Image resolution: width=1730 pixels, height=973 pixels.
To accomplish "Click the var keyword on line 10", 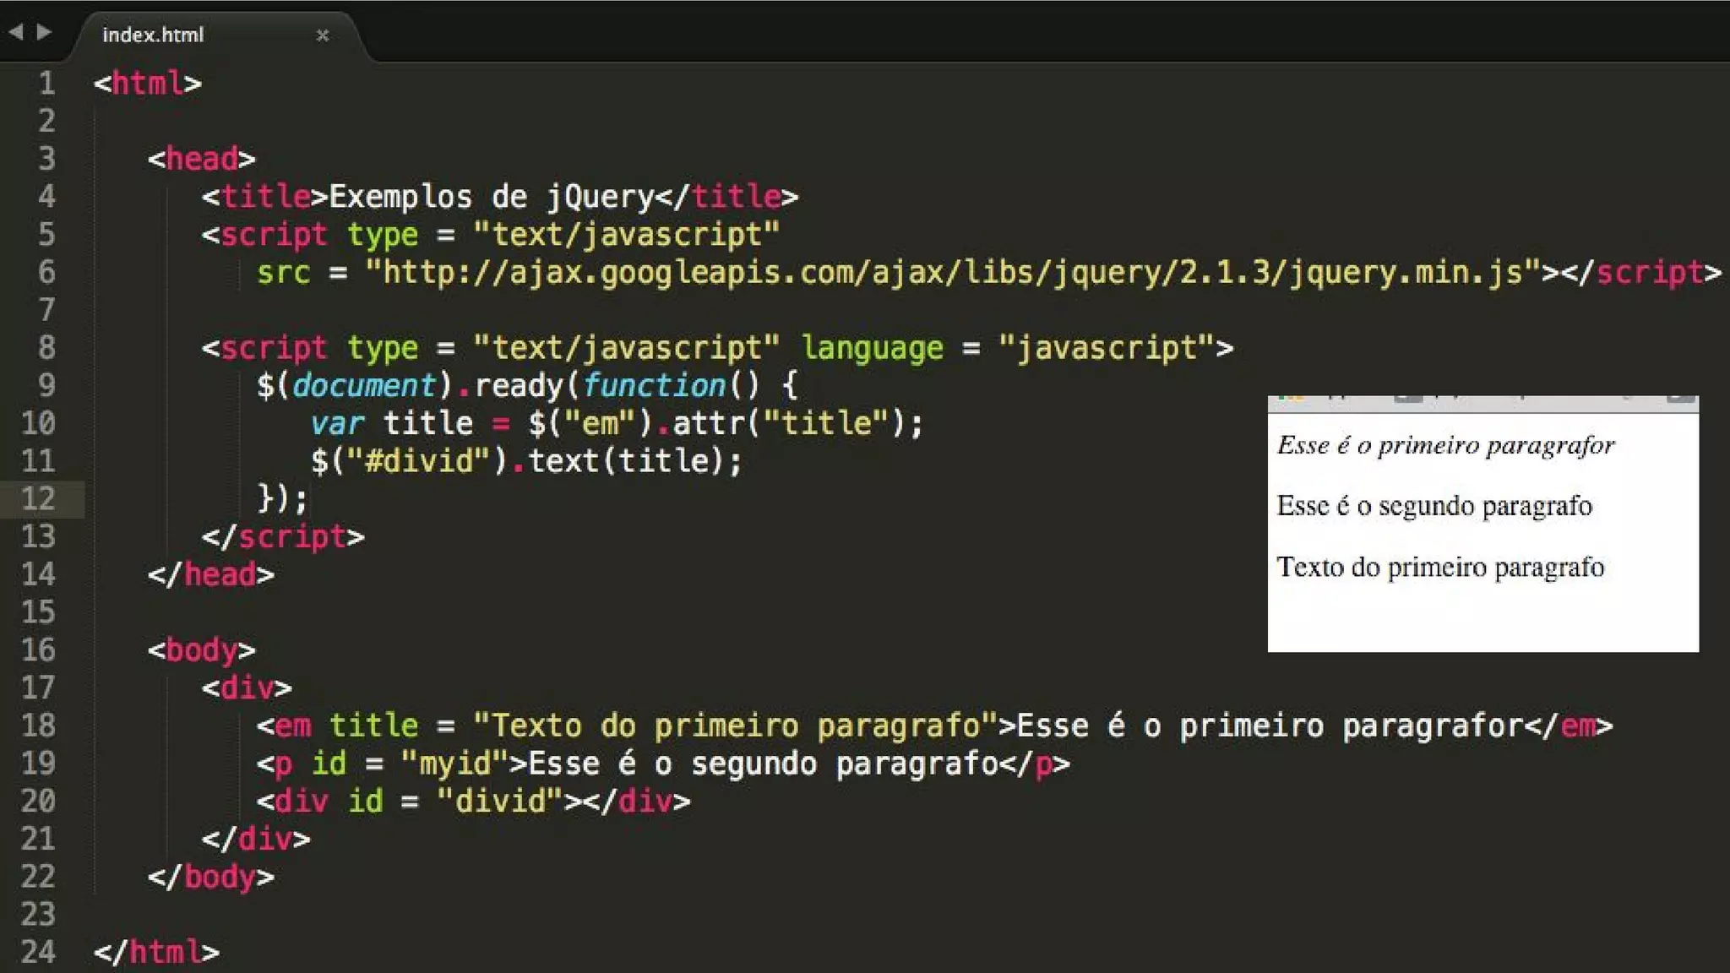I will pyautogui.click(x=337, y=422).
